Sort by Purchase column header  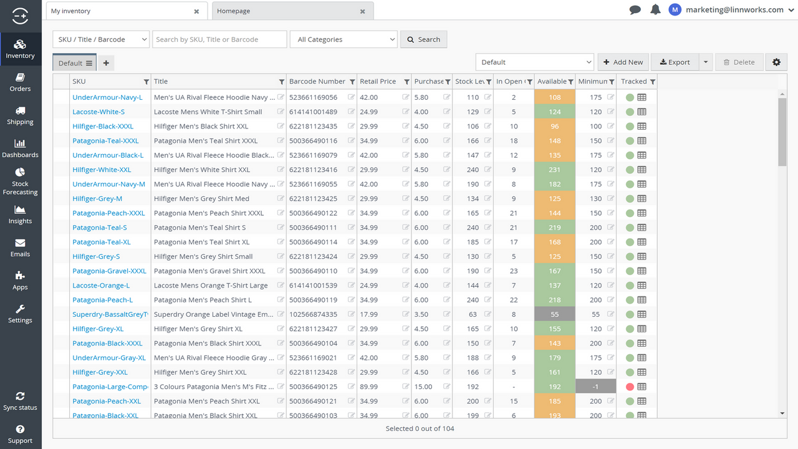(429, 82)
